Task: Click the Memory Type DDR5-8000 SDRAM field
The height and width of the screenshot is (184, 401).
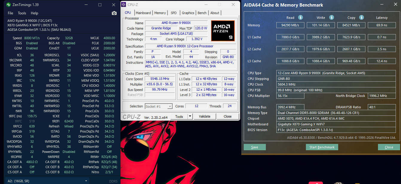Action: (336, 113)
